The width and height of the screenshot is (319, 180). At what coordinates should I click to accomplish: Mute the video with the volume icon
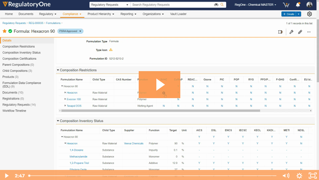(286, 176)
